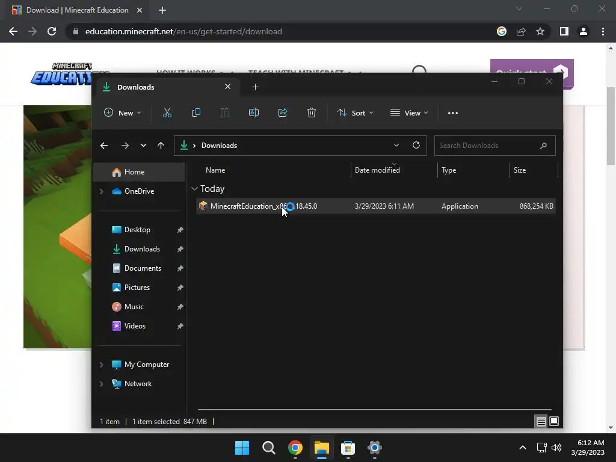Click the Google icon in address bar
This screenshot has width=616, height=462.
pyautogui.click(x=502, y=31)
